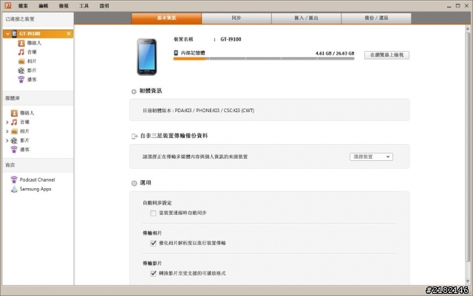The image size is (473, 296).
Task: Minimize the Kies window
Action: pos(449,6)
